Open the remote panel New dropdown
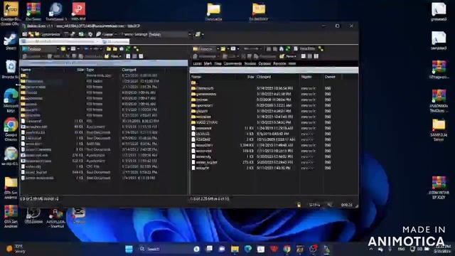This screenshot has height=256, width=455. click(288, 56)
